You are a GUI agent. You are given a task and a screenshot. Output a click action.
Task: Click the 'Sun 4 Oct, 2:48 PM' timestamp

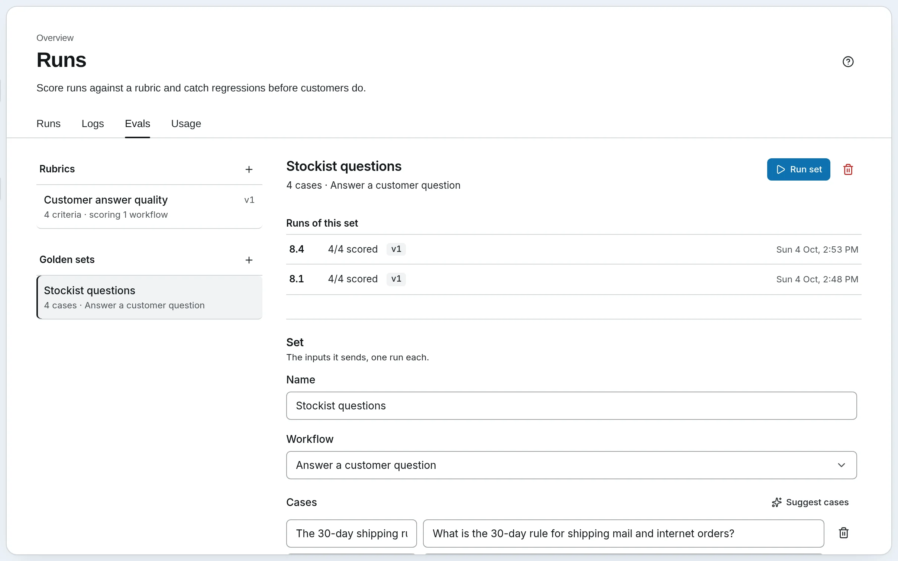tap(817, 279)
